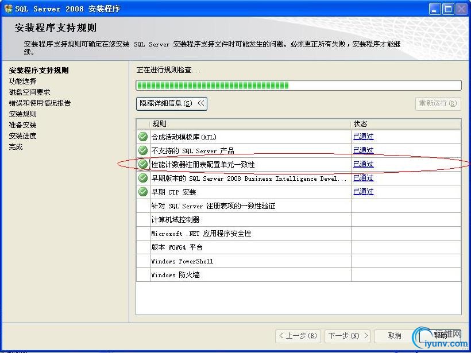Click the 性能计数器注册表配置单元一致性 rule name
This screenshot has width=471, height=353.
click(203, 164)
